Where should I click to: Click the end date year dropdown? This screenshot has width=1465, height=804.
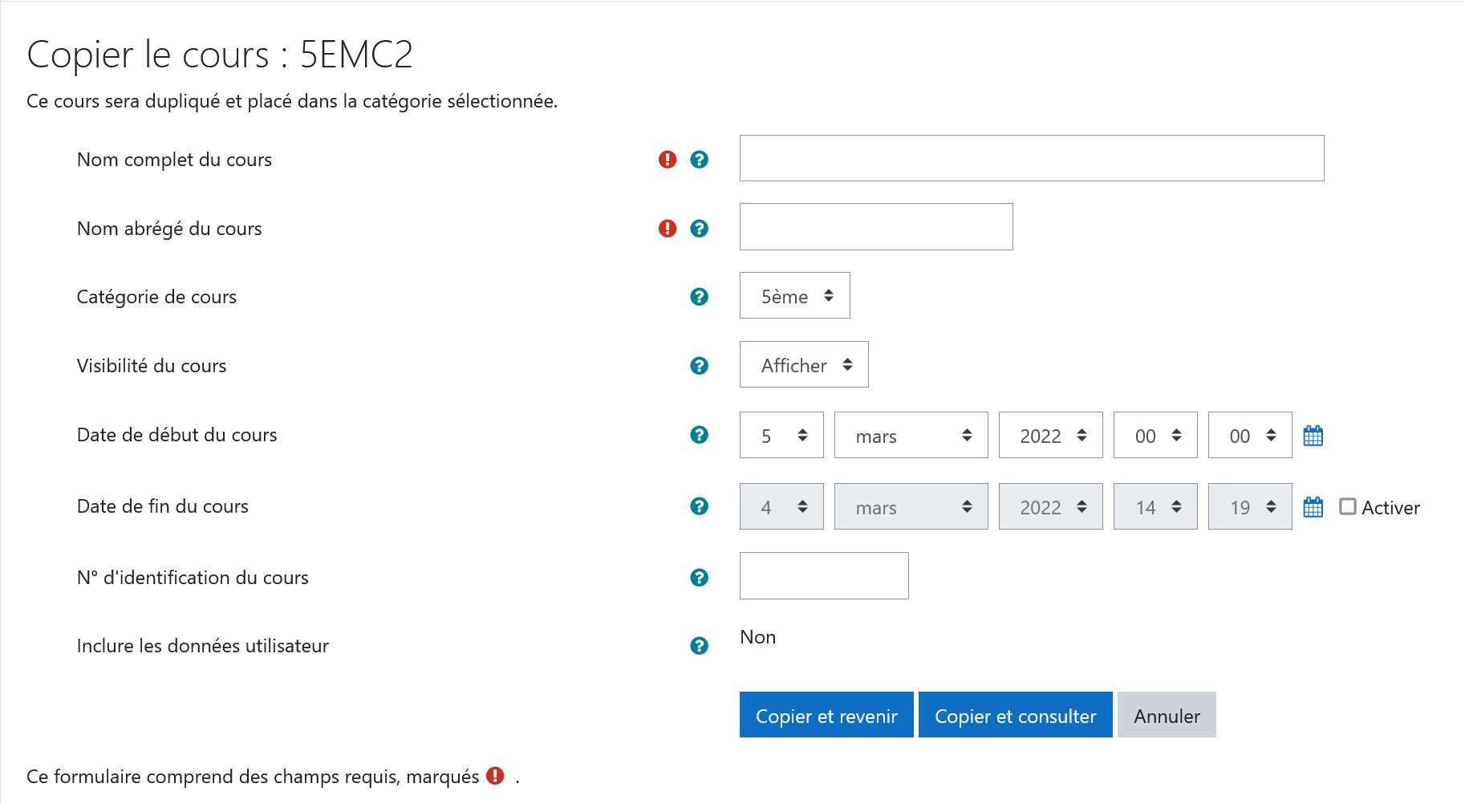pos(1050,506)
